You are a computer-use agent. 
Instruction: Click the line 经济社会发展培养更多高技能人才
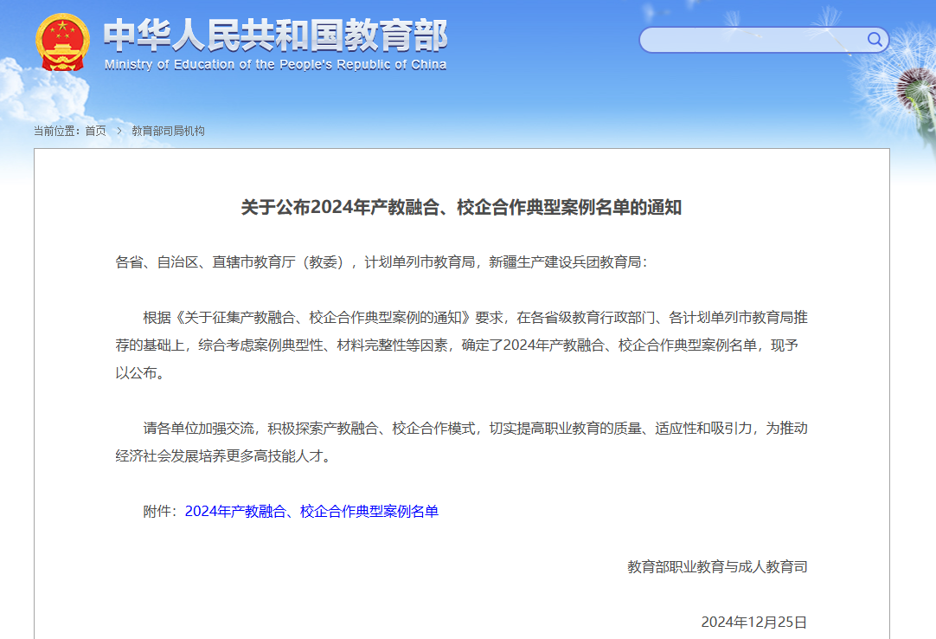pyautogui.click(x=223, y=456)
